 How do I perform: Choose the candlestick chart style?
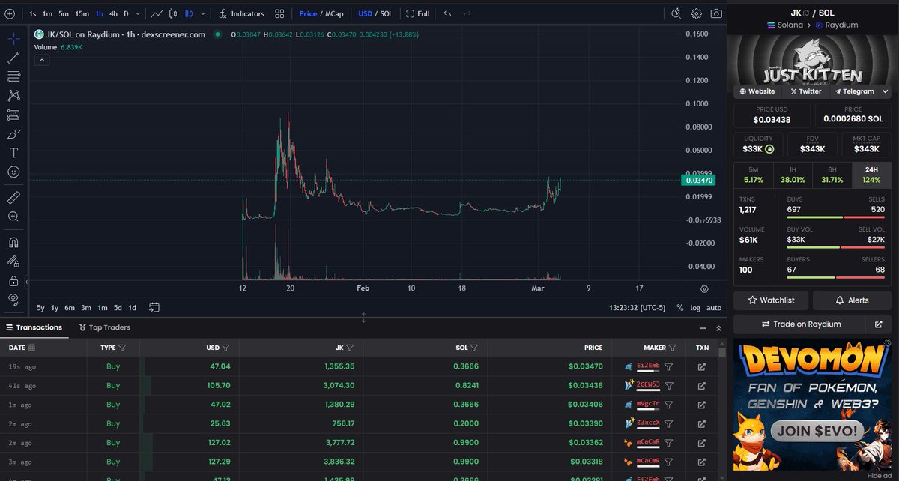(189, 13)
